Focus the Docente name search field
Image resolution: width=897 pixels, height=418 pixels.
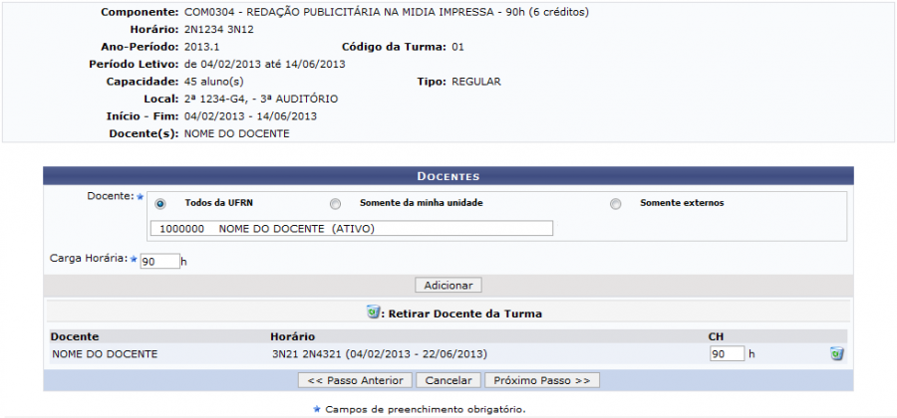(351, 229)
